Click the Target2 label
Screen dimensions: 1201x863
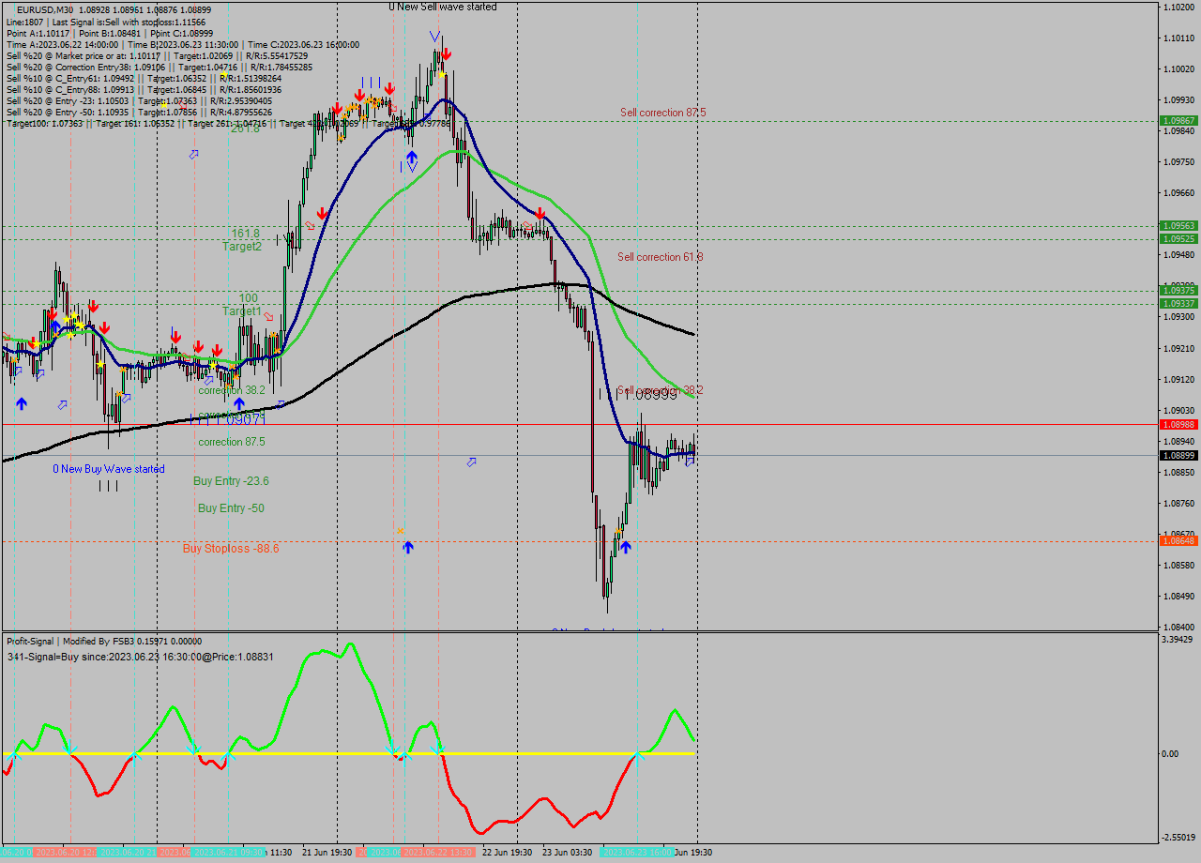coord(242,247)
